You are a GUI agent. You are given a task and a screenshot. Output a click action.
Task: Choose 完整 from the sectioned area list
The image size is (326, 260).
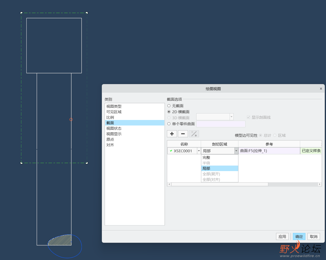click(220, 158)
